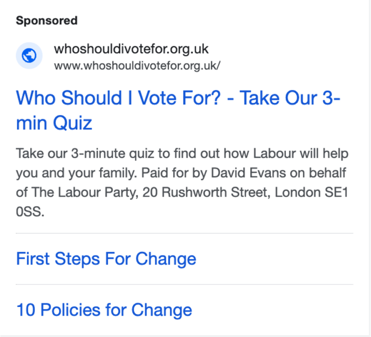Image resolution: width=371 pixels, height=337 pixels.
Task: Click the globe favicon beside the site name
Action: [x=29, y=56]
